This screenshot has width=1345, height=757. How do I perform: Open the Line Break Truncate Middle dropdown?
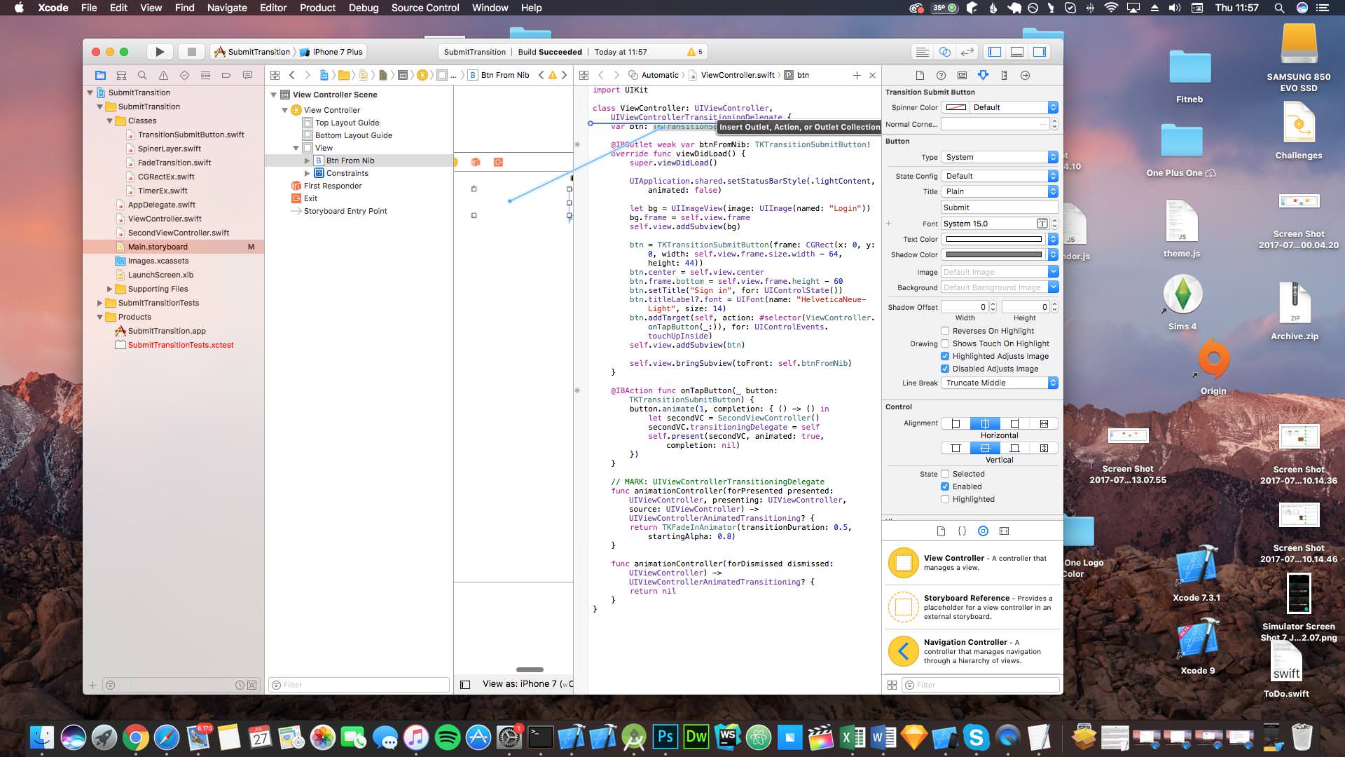(999, 383)
